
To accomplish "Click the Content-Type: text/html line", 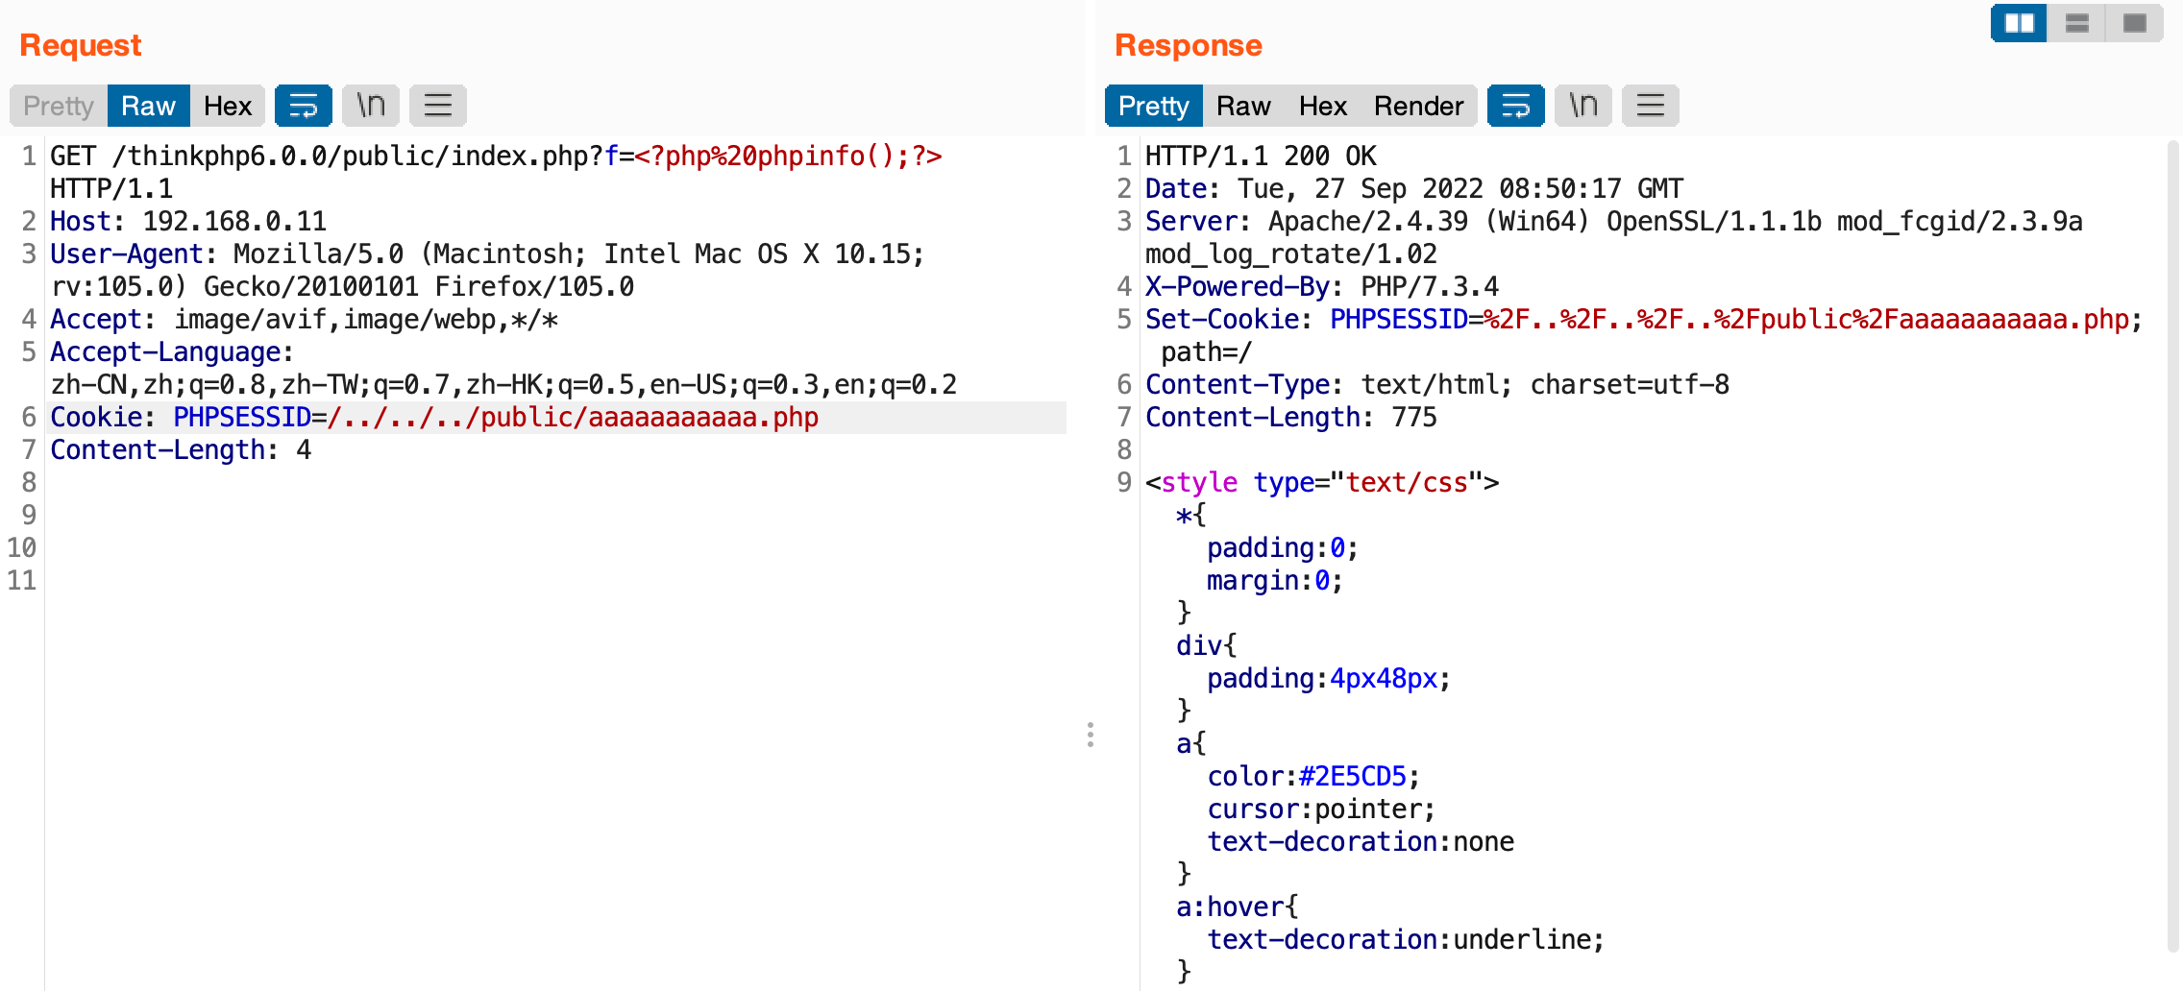I will click(1437, 384).
